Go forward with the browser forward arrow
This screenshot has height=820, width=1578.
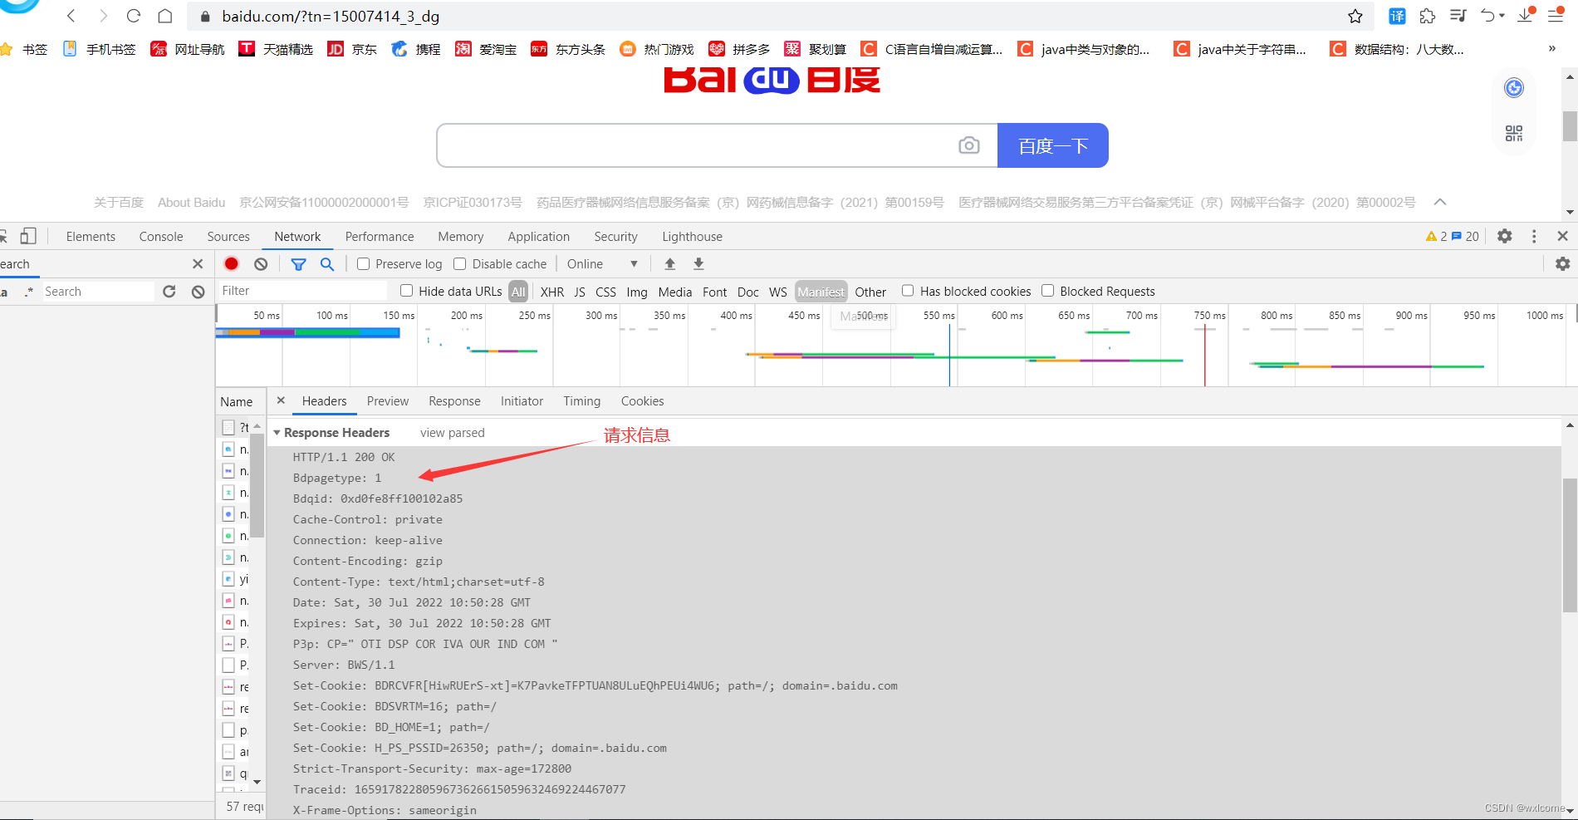[103, 16]
